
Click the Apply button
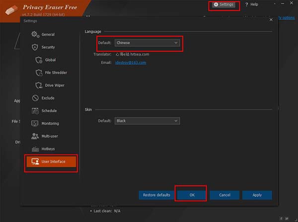click(x=257, y=195)
